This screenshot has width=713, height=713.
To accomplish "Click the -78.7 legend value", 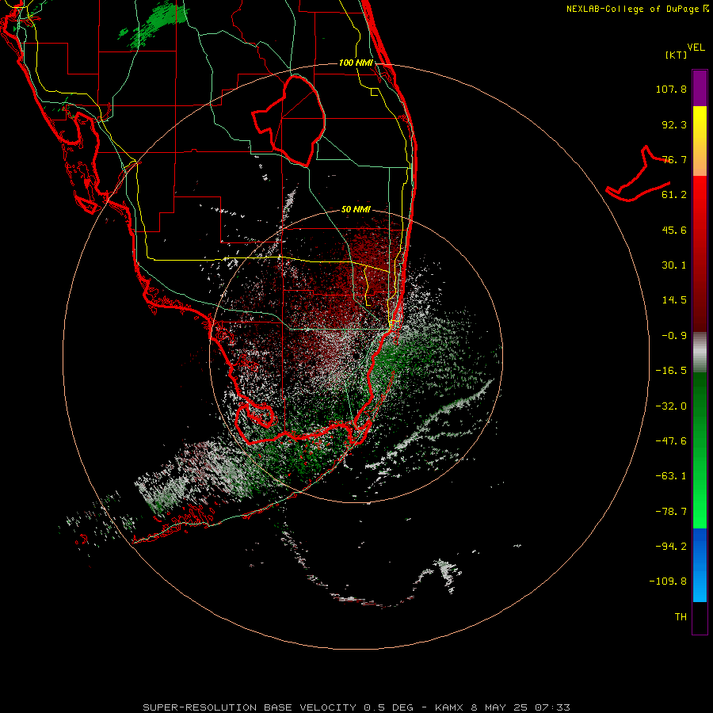I will tap(671, 512).
